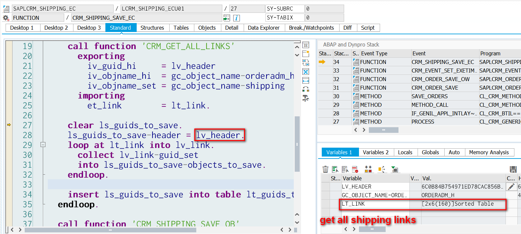Click the stack icon for CRM_SHIPPING_SAVE_EC row
521x234 pixels.
(356, 62)
